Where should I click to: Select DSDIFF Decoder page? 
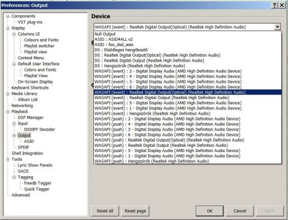point(39,130)
